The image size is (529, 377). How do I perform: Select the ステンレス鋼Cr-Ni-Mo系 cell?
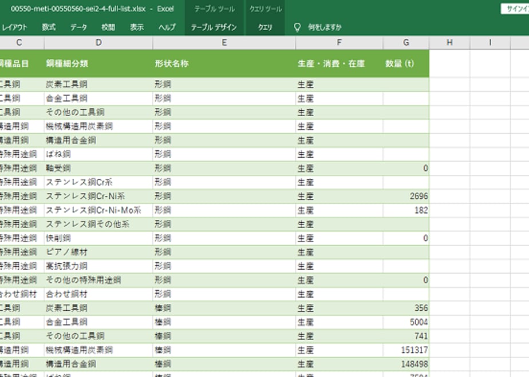click(x=98, y=210)
